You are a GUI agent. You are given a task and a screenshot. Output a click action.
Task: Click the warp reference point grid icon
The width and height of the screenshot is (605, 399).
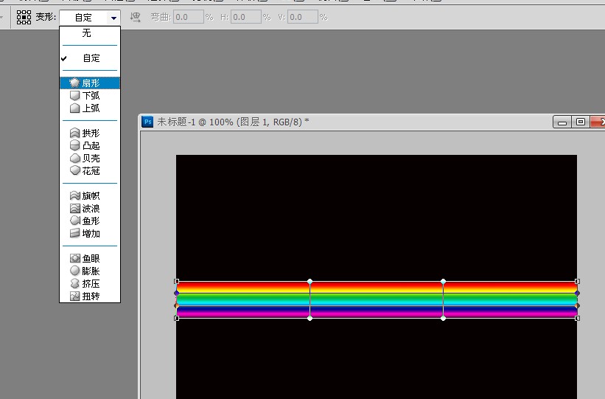[24, 17]
